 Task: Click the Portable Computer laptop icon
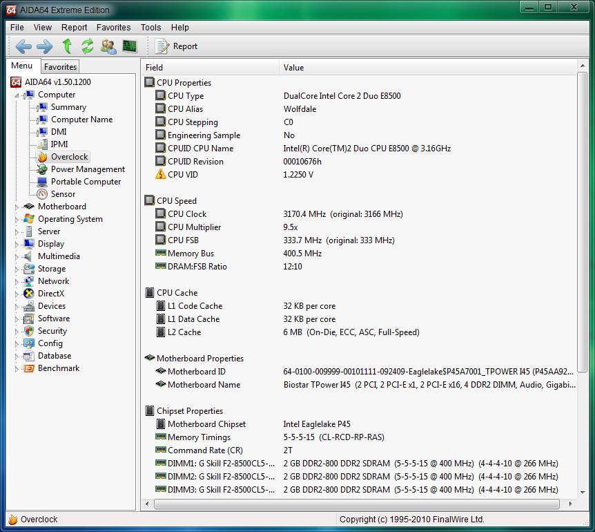pos(42,182)
